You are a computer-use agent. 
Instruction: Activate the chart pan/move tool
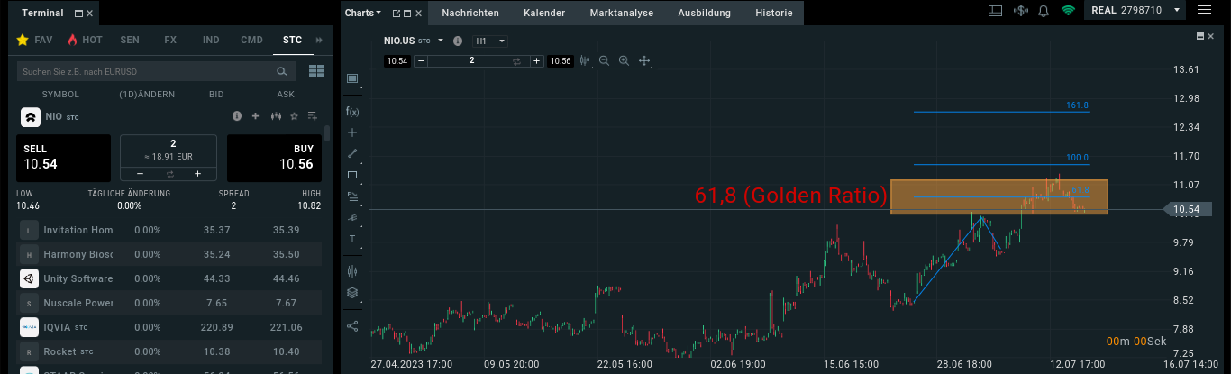click(x=644, y=60)
